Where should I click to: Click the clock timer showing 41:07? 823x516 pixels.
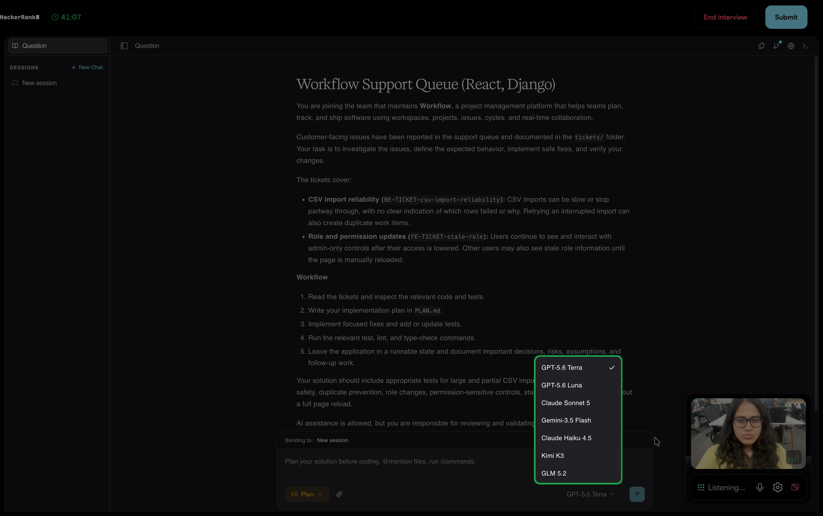(x=67, y=17)
